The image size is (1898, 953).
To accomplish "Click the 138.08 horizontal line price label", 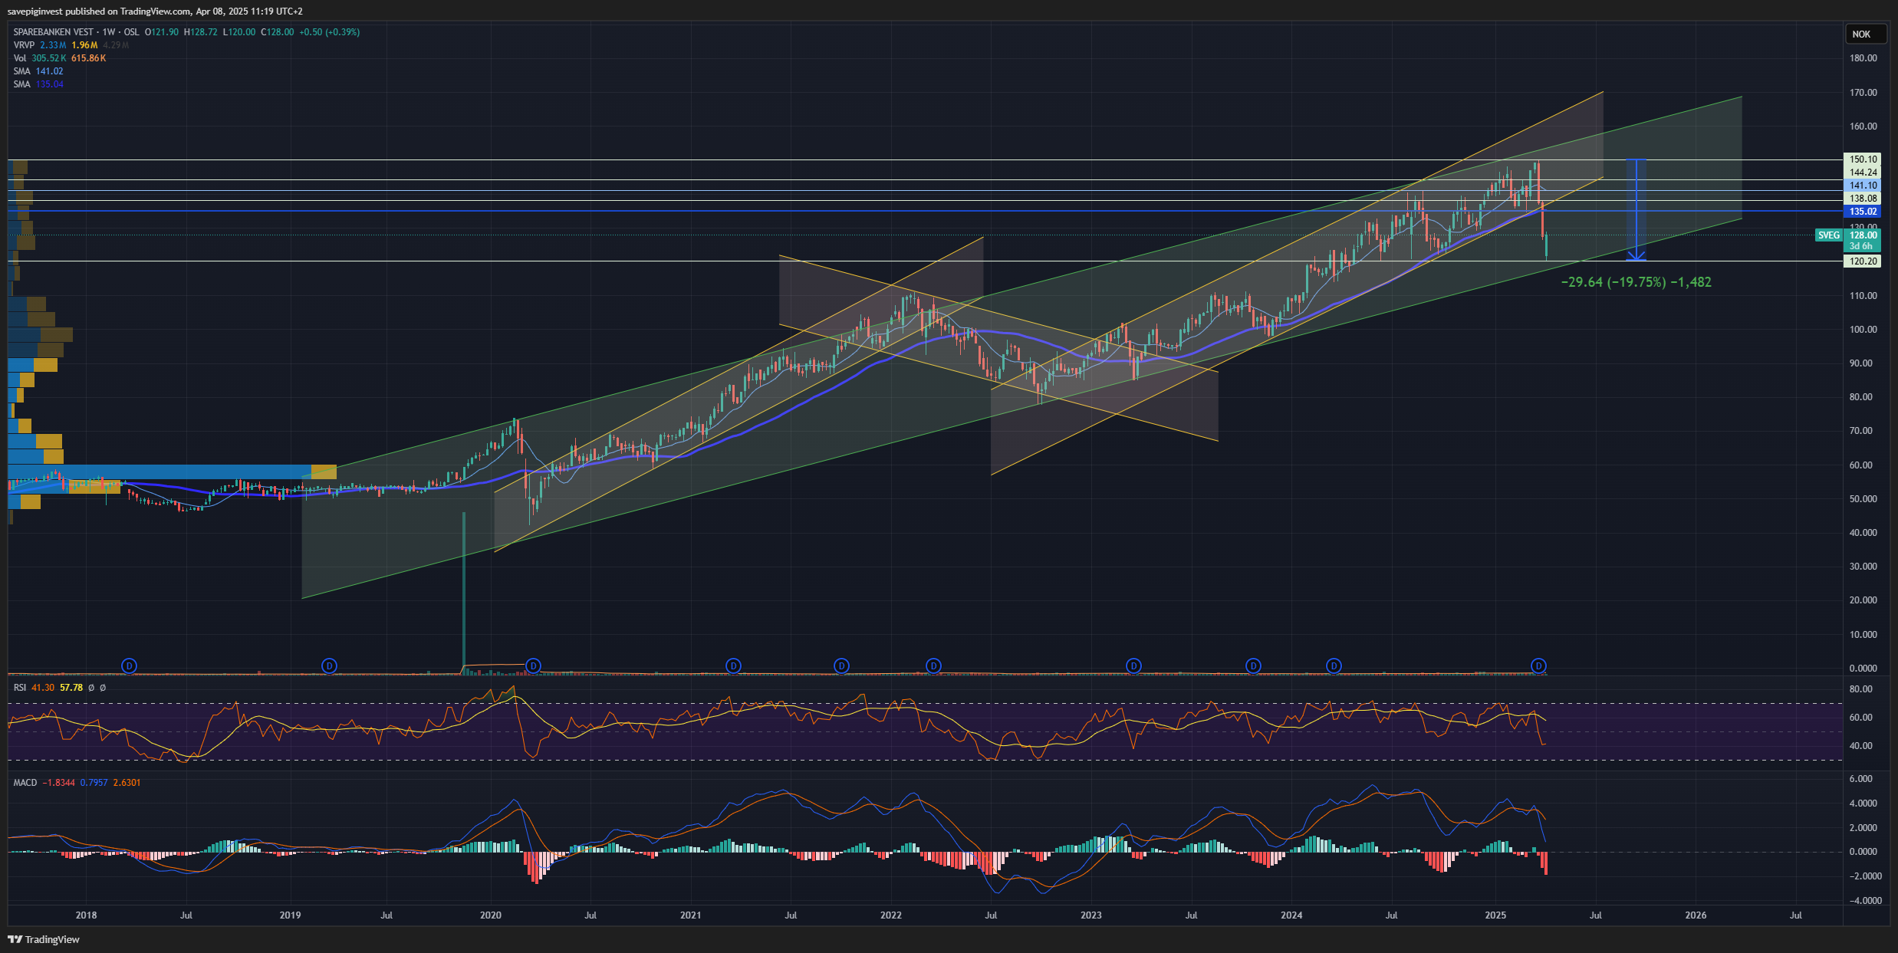I will 1861,199.
